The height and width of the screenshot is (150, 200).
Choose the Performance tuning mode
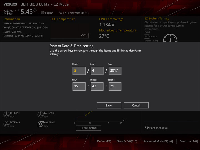[151, 36]
